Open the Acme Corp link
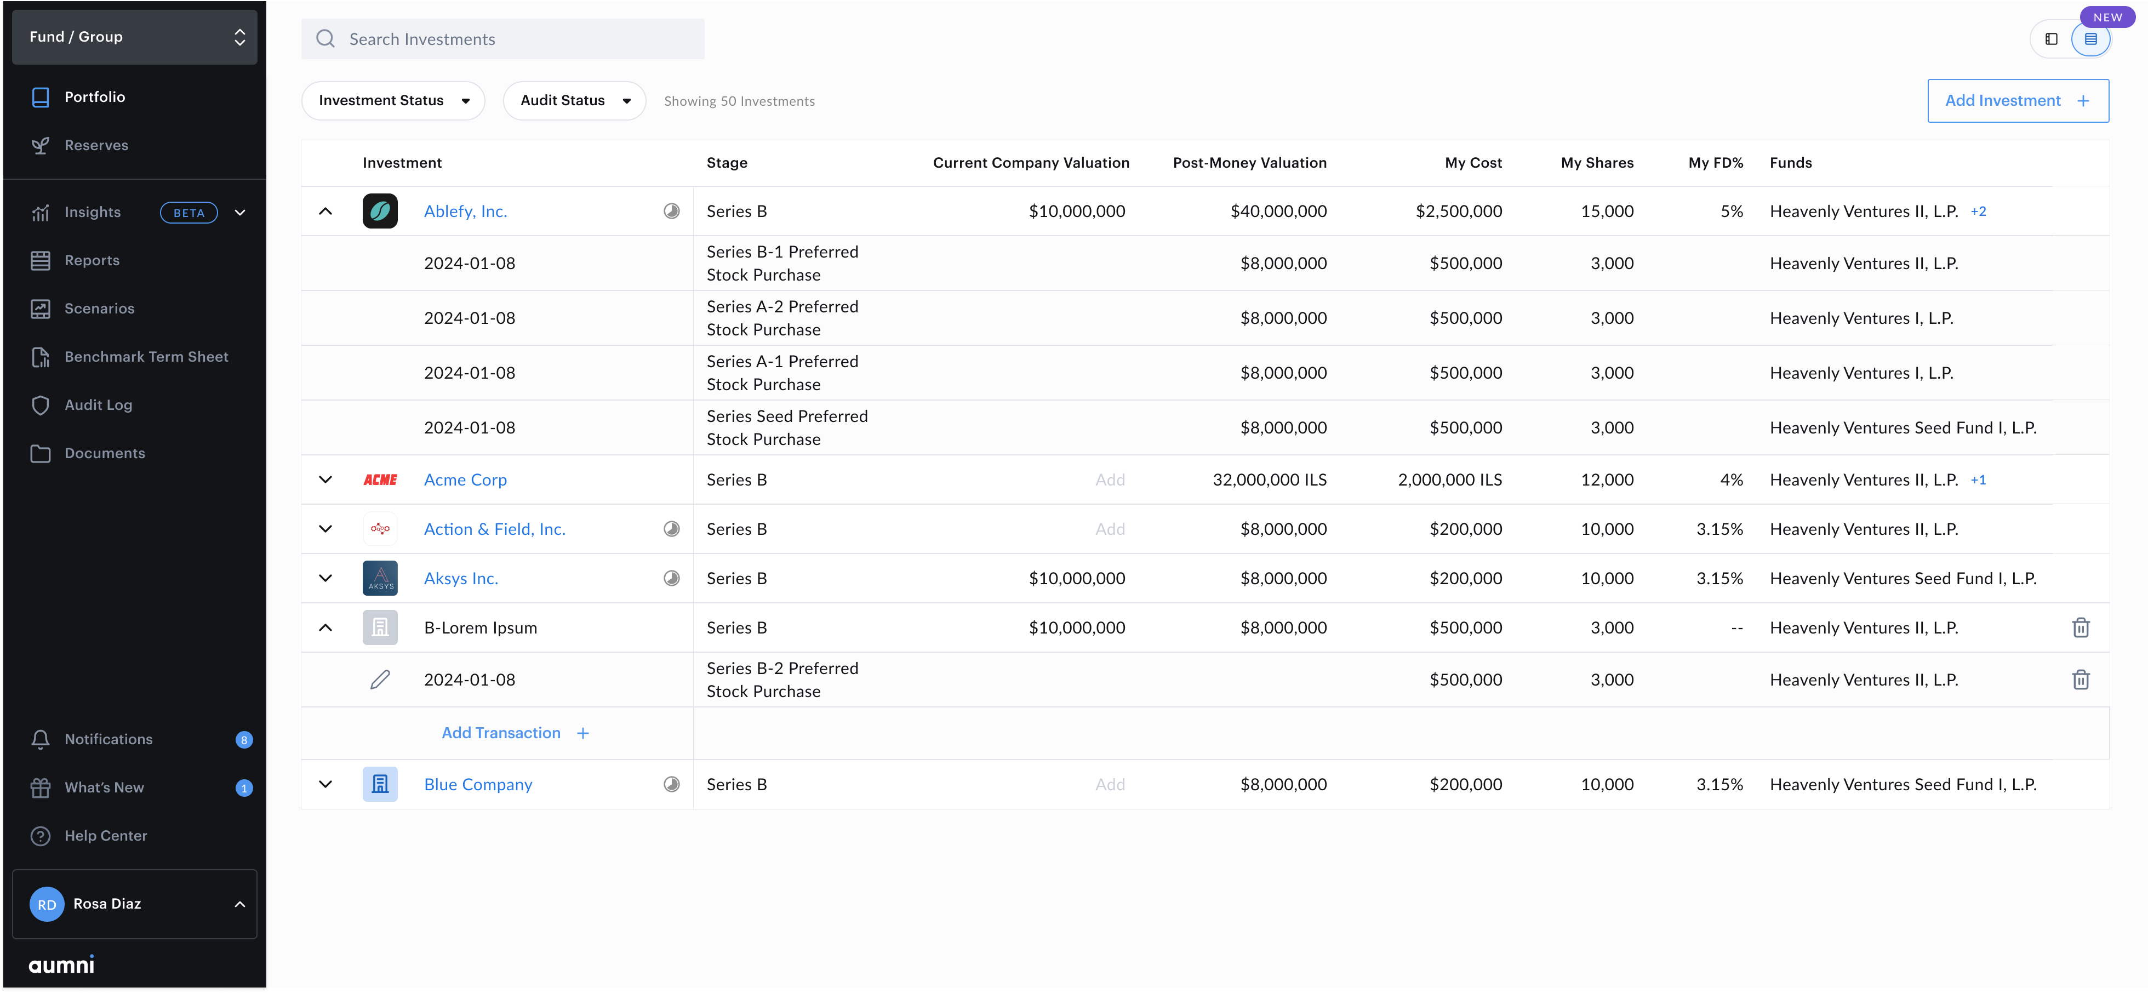This screenshot has width=2148, height=993. tap(465, 480)
